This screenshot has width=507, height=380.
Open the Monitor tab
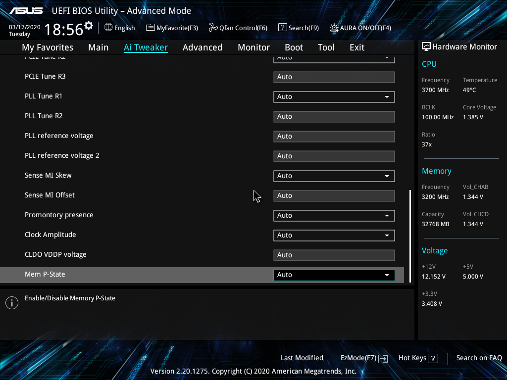[254, 47]
